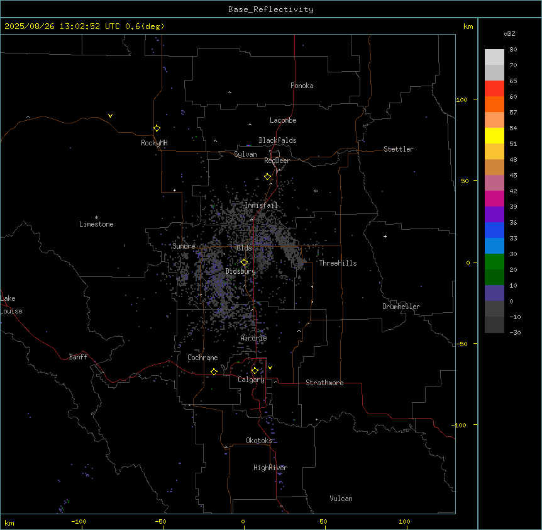Select the lightest gray 80-70 dBZ swatch

point(494,57)
